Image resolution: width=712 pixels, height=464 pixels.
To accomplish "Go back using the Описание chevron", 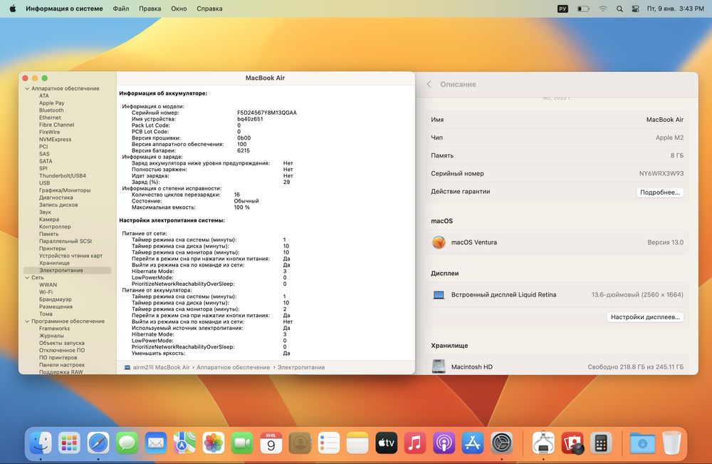I will point(429,84).
